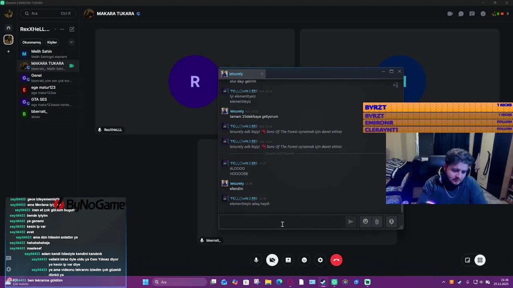Click the stream chat bubble icon in overlay
The width and height of the screenshot is (513, 288).
click(x=8, y=258)
